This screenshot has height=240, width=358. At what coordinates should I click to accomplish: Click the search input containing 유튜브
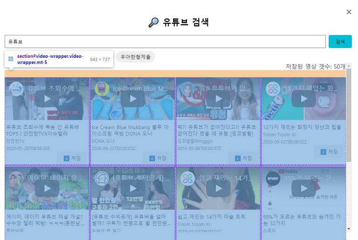(x=165, y=41)
